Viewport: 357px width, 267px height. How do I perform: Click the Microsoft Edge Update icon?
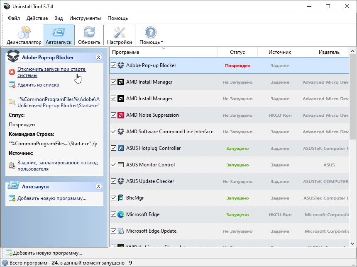coord(121,231)
